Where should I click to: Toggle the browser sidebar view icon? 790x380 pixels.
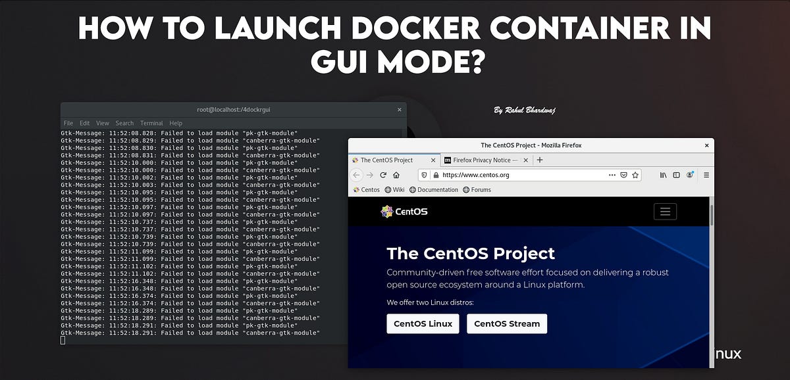point(675,174)
